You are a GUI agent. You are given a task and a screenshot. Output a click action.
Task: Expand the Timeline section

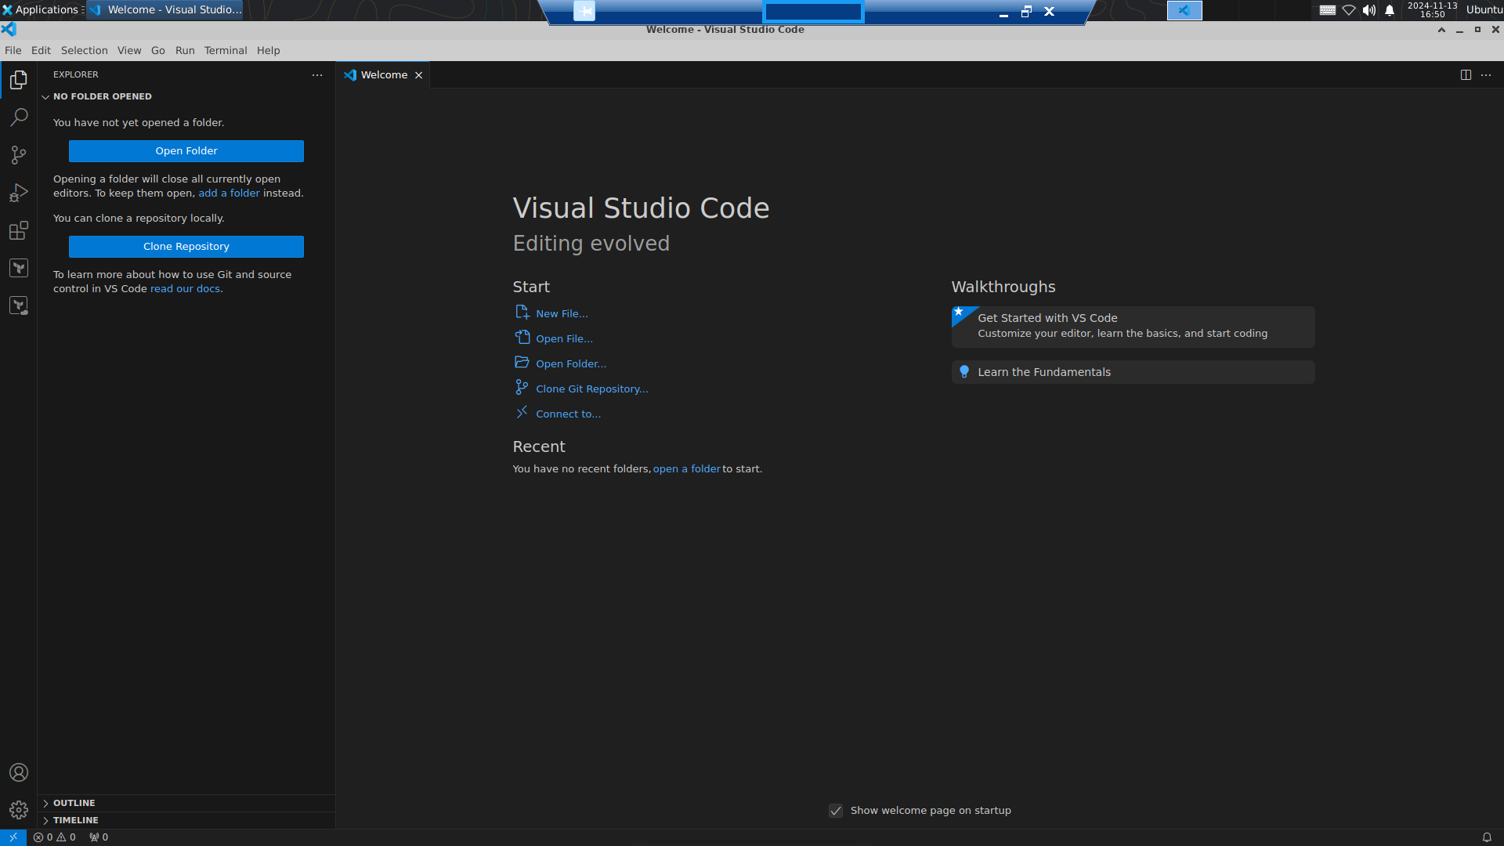[x=75, y=820]
